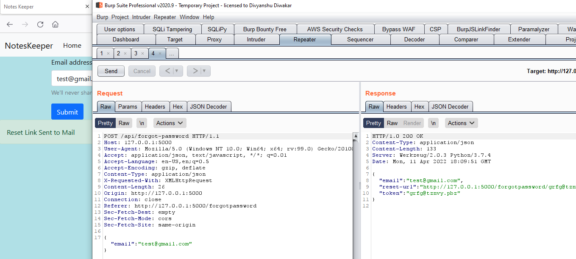Open the Request Headers tab
The width and height of the screenshot is (576, 259).
click(155, 106)
